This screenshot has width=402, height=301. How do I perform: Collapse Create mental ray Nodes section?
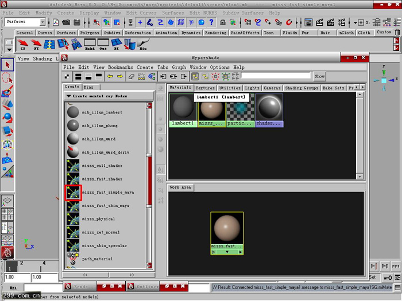69,96
